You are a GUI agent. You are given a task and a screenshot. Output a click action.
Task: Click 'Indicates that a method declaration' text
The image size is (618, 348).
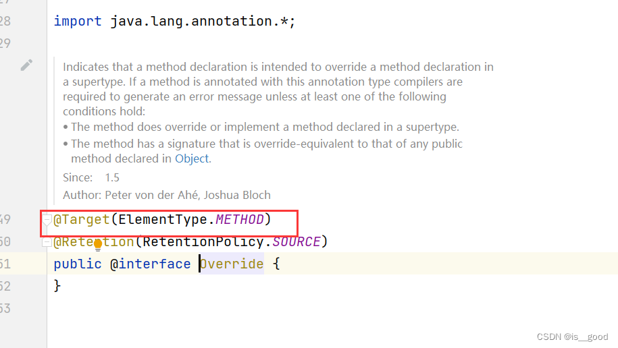point(159,67)
